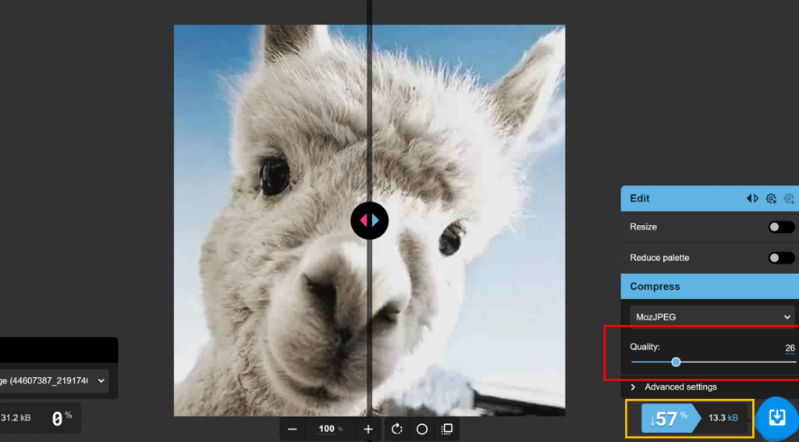Rotate the image using the rotate icon

point(397,429)
